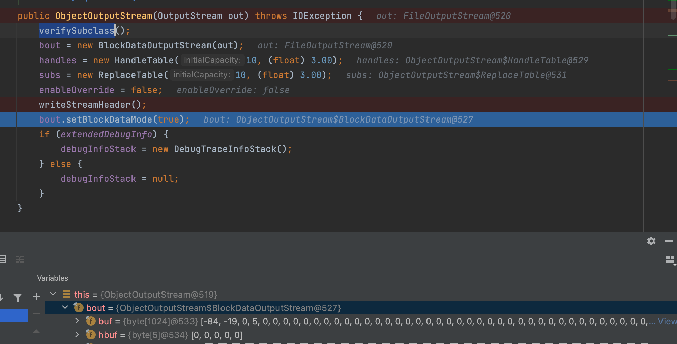The height and width of the screenshot is (344, 677).
Task: Click the threads view icon beside the table icon
Action: pyautogui.click(x=20, y=259)
